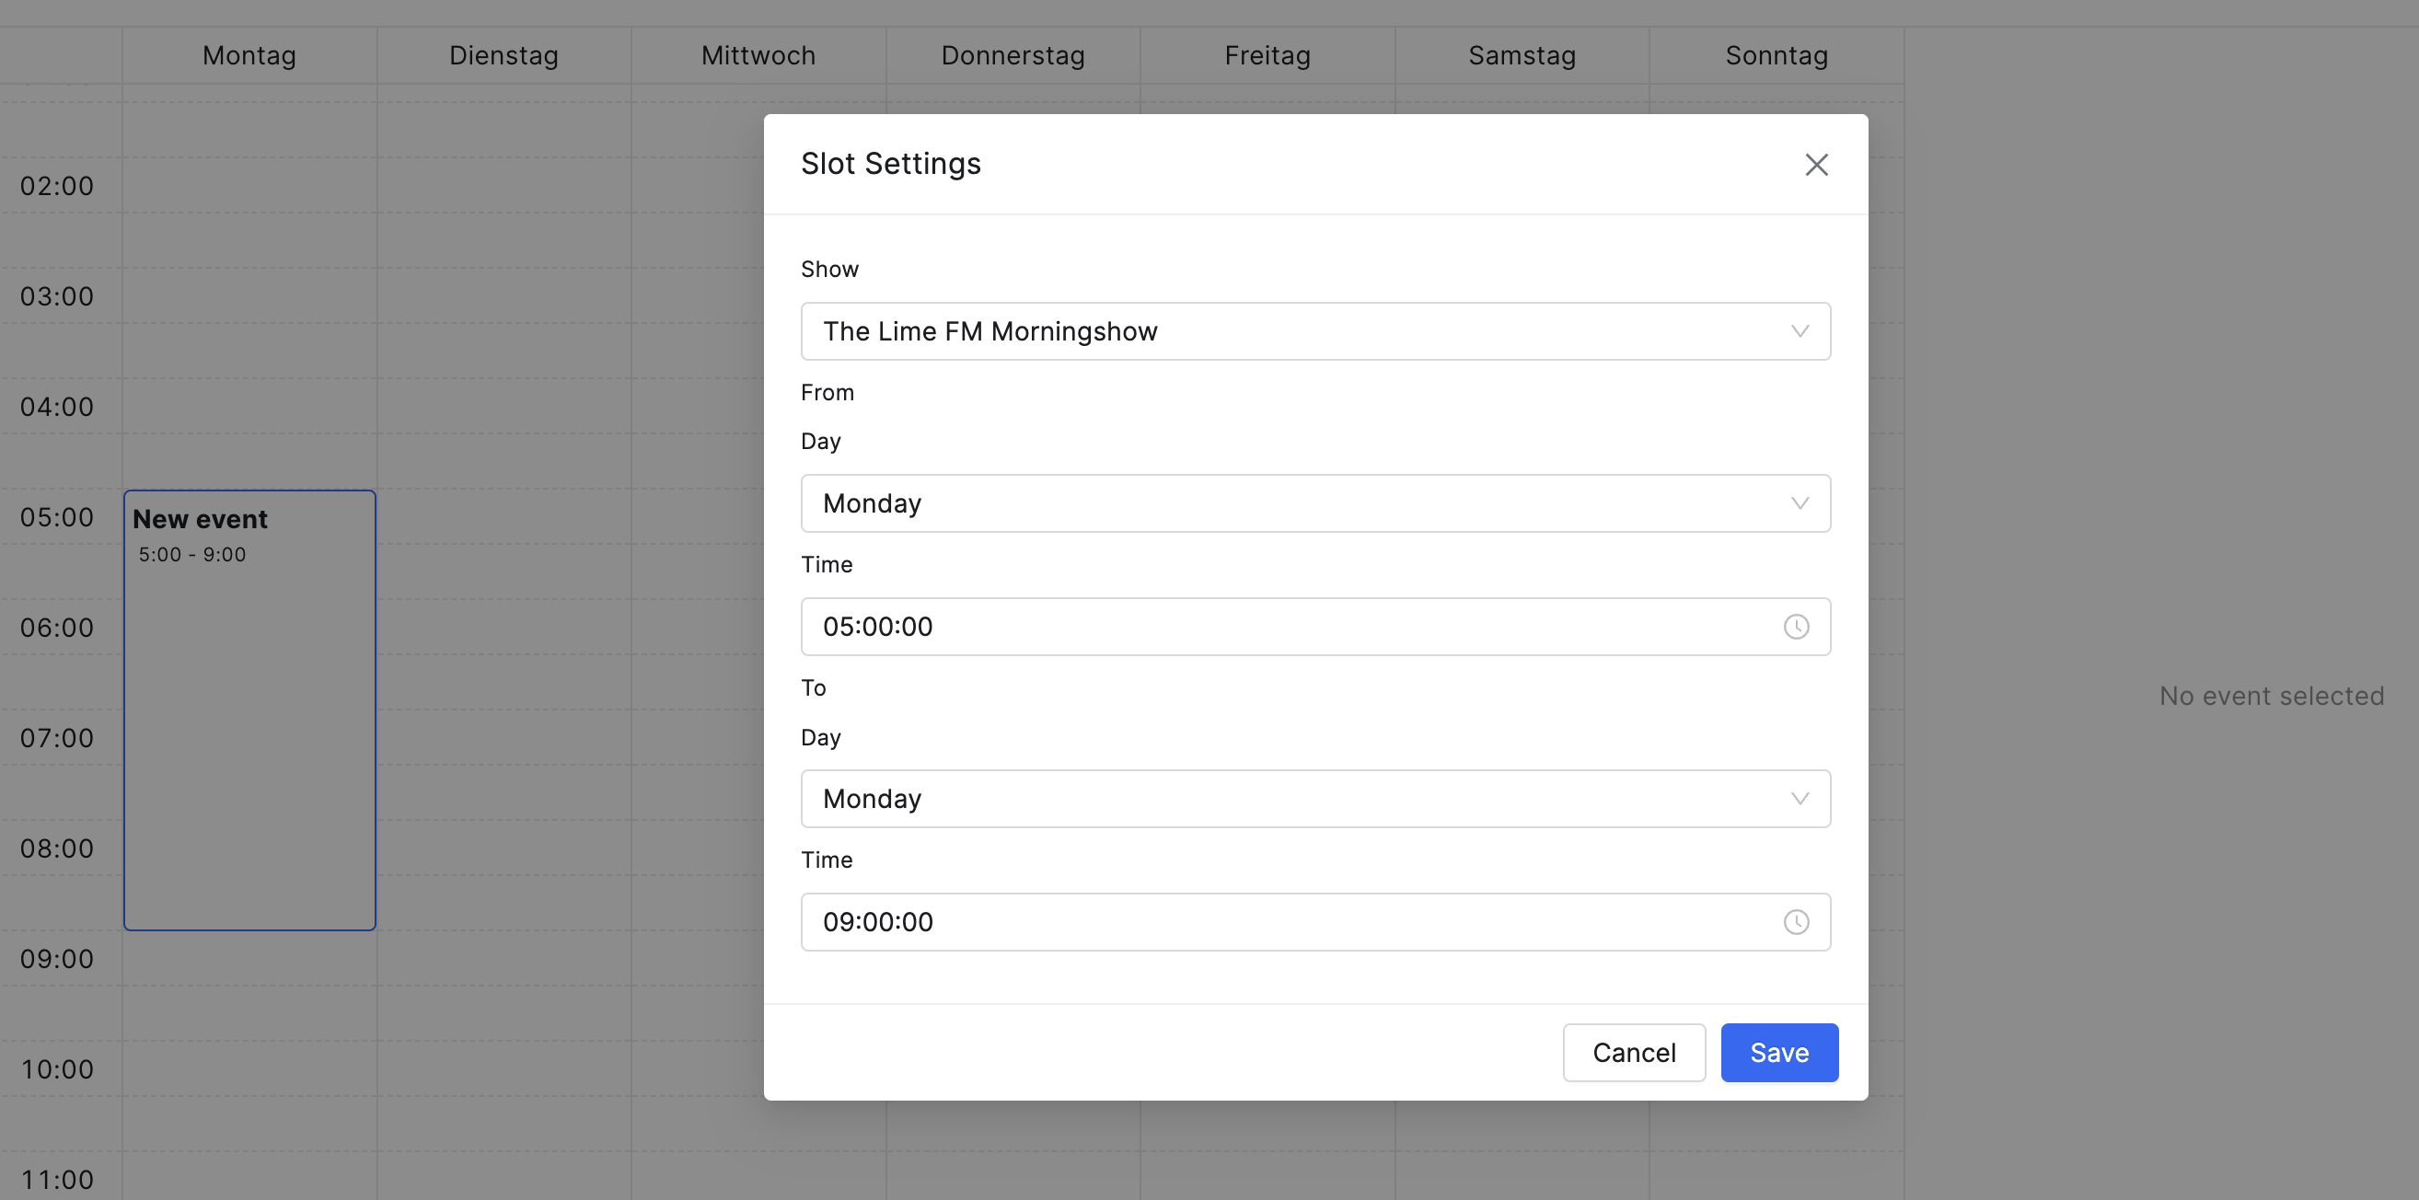Click the 06:00 time label
Screen dimensions: 2419x1200
click(x=57, y=628)
